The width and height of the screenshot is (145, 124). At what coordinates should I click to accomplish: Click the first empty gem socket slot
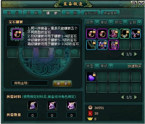(13, 53)
